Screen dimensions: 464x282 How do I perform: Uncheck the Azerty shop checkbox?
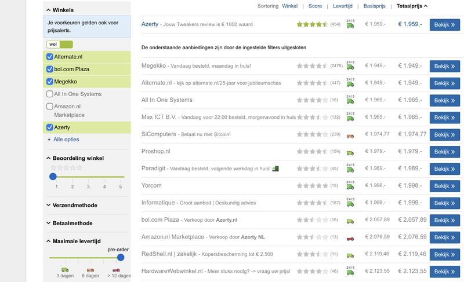(50, 127)
